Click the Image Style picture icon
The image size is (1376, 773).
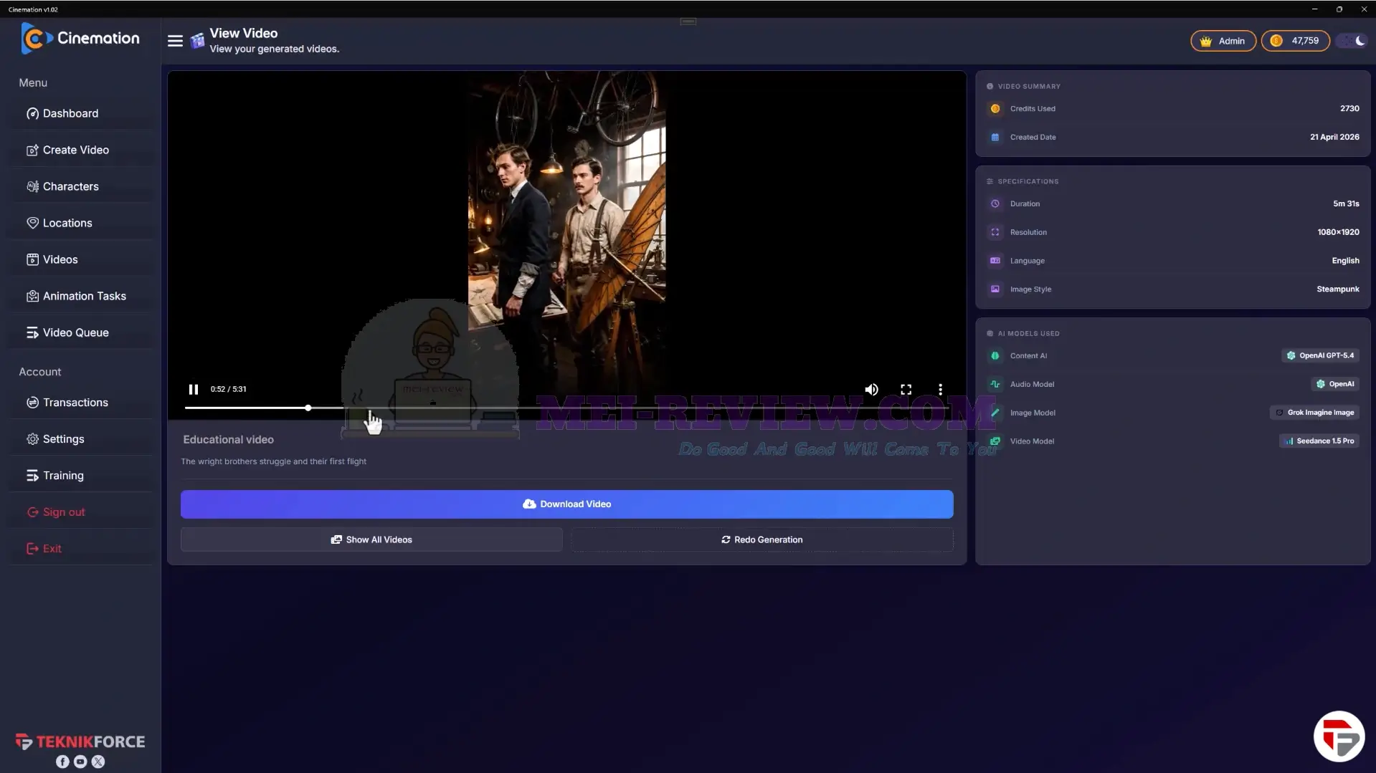click(995, 289)
